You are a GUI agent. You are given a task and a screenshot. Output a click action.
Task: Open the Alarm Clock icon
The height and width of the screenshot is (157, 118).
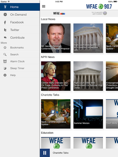point(5,61)
